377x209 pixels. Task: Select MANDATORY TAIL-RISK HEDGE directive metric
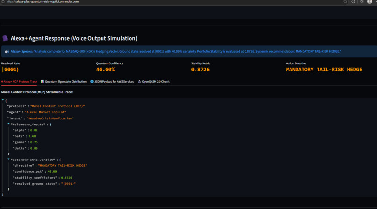324,70
